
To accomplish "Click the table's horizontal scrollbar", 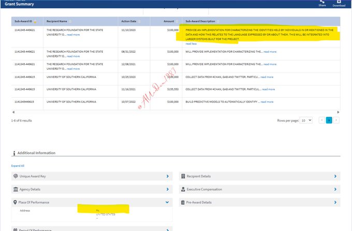I will [x=176, y=111].
